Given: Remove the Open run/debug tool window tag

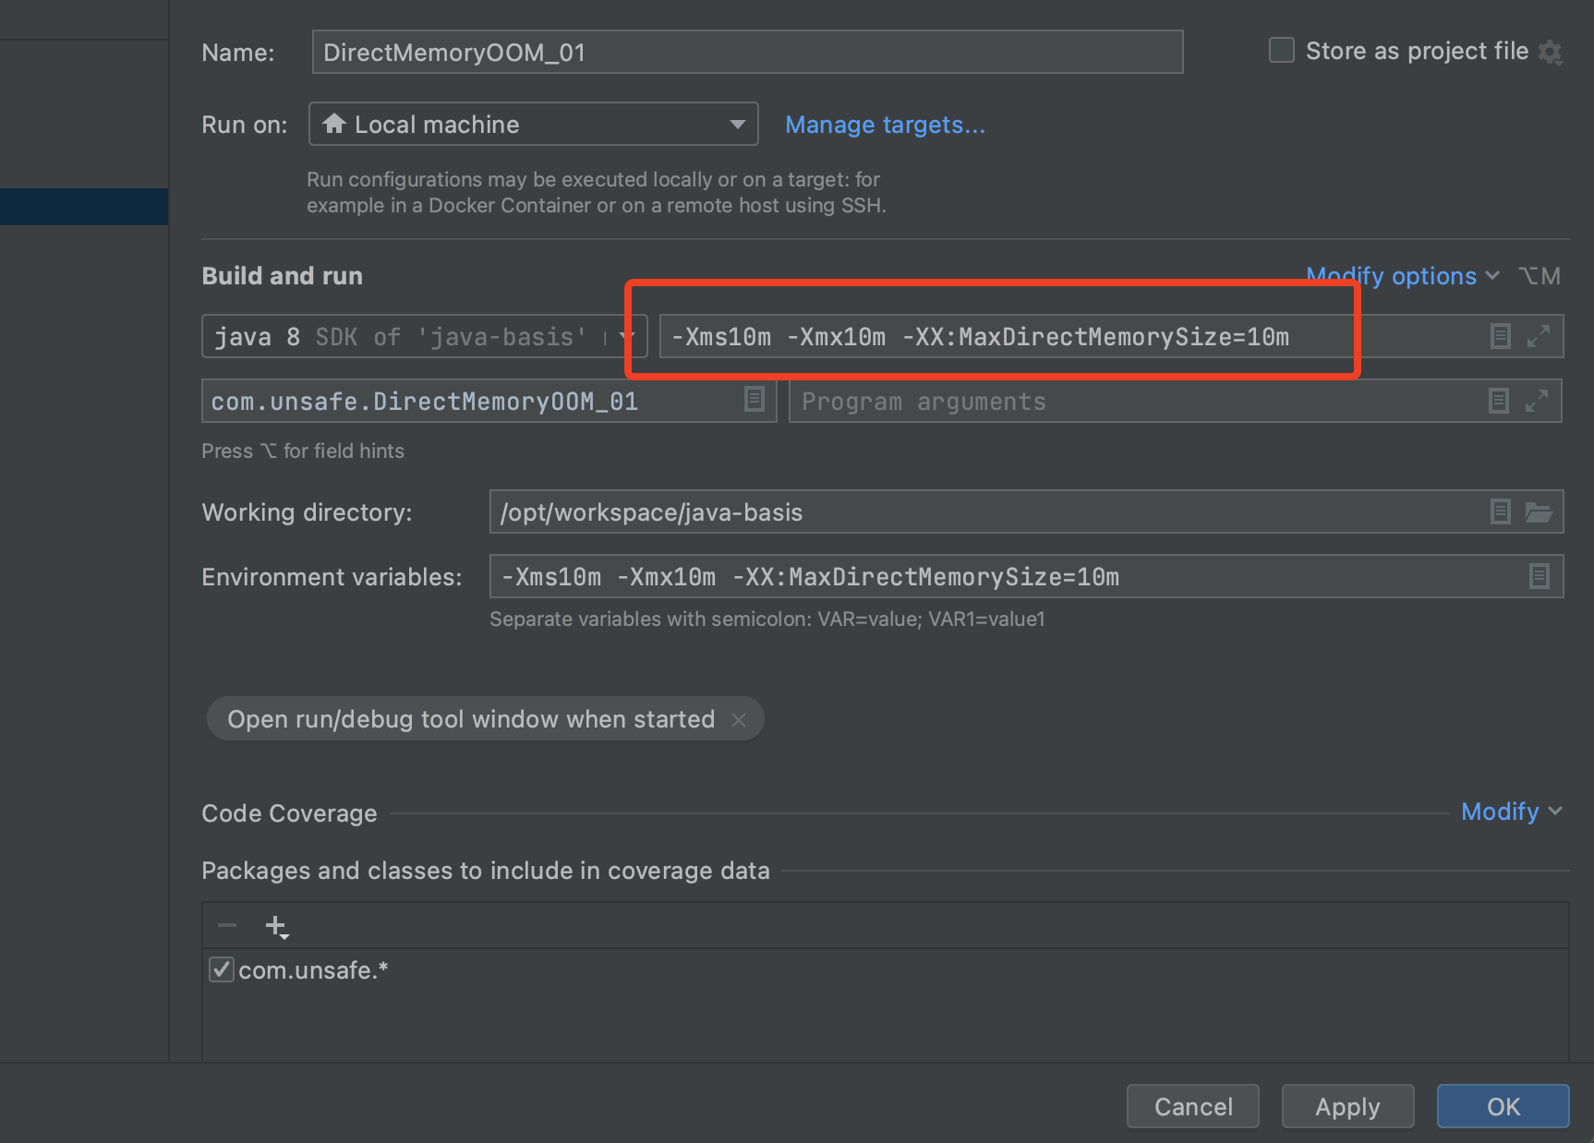Looking at the screenshot, I should coord(739,718).
